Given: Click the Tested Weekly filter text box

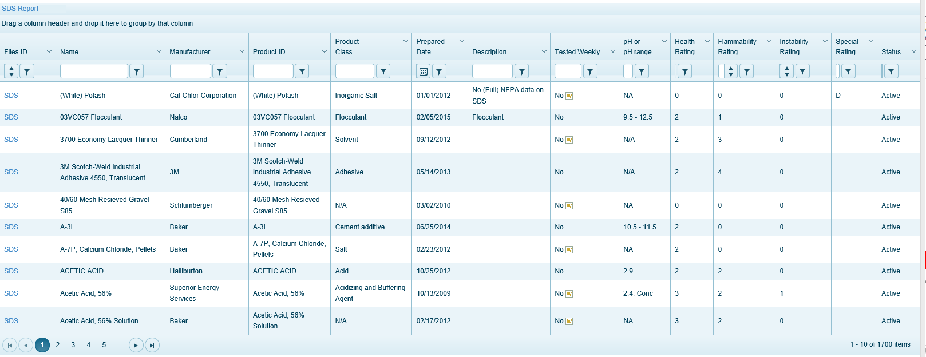Looking at the screenshot, I should coord(568,71).
